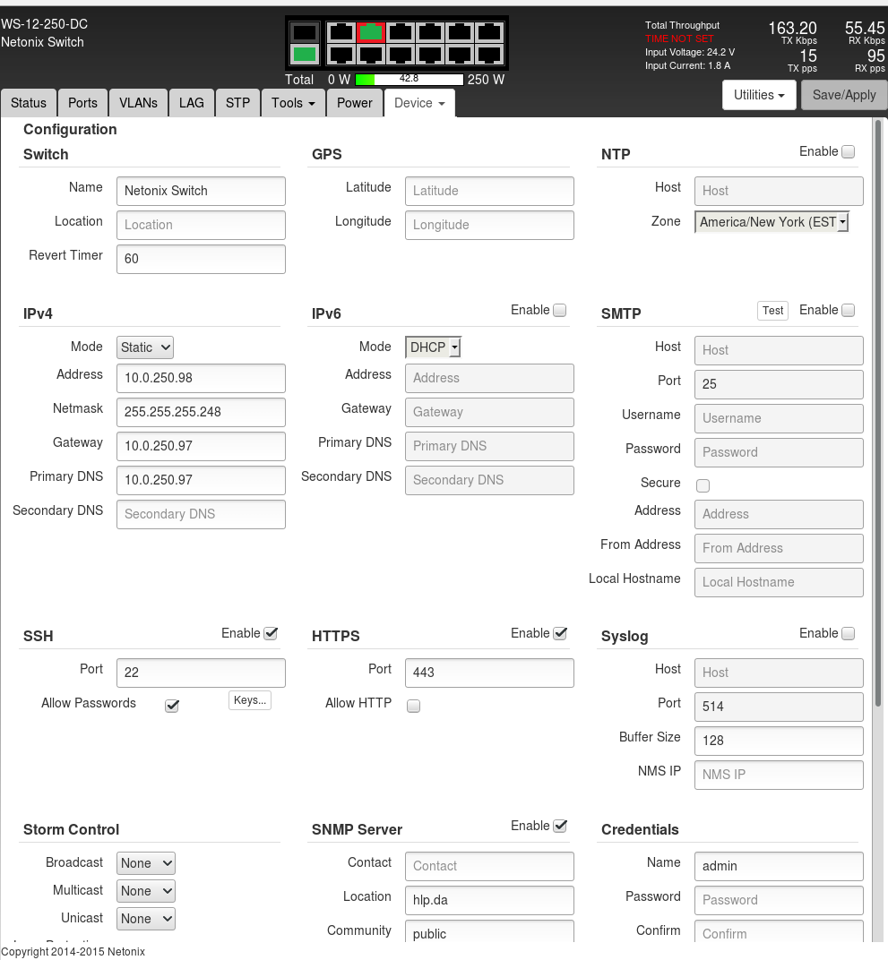Click the active green Ethernet port icon
The image size is (888, 960).
pos(370,32)
